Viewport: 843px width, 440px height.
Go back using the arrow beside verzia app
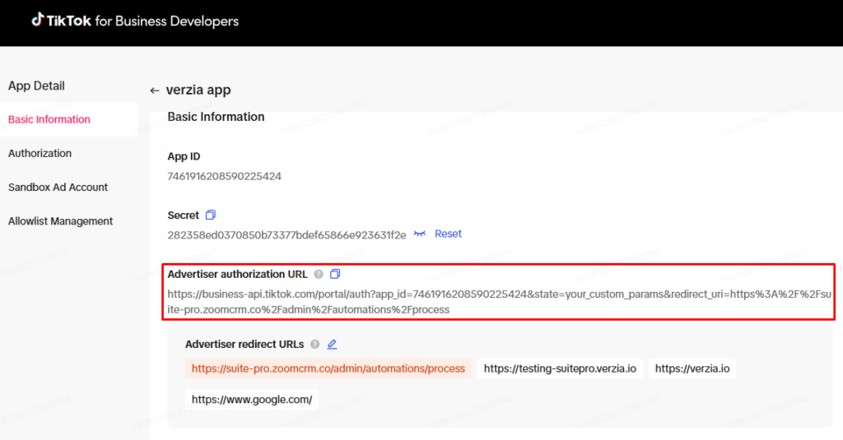tap(154, 90)
